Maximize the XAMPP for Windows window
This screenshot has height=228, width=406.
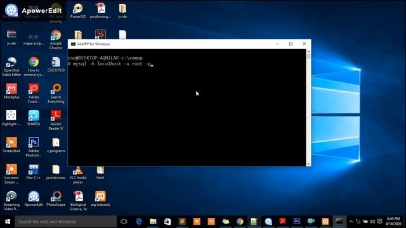291,44
